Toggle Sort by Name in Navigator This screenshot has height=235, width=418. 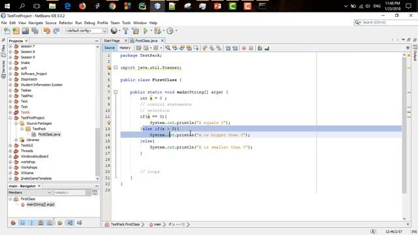(70, 223)
